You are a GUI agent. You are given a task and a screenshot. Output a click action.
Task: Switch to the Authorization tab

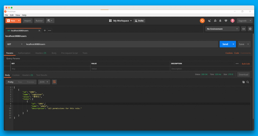coord(24,53)
